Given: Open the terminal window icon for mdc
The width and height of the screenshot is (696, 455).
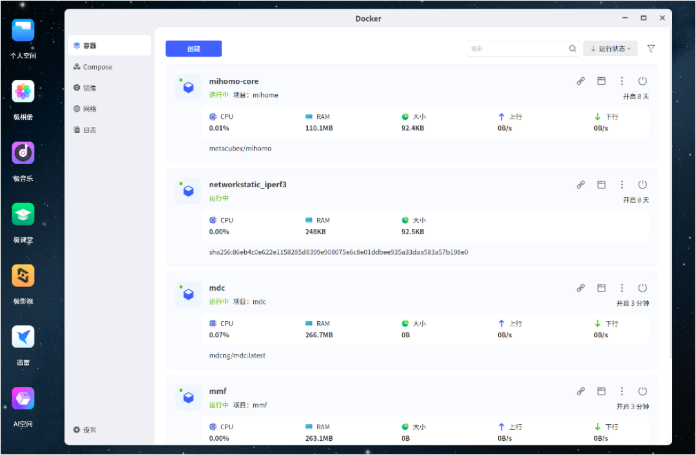Looking at the screenshot, I should point(601,288).
